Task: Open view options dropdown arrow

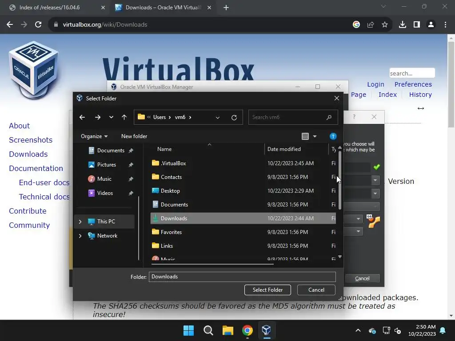Action: pos(315,136)
